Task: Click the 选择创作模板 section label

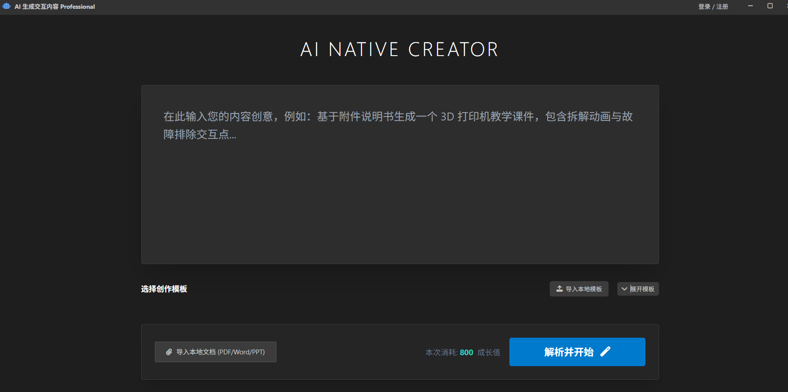Action: point(164,289)
